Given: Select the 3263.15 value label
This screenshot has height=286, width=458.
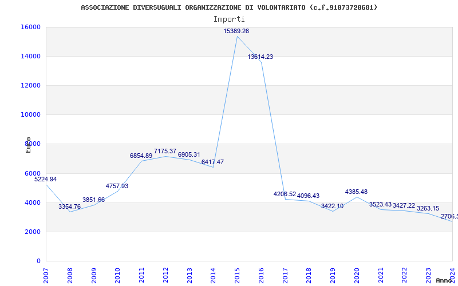Looking at the screenshot, I should [x=428, y=208].
